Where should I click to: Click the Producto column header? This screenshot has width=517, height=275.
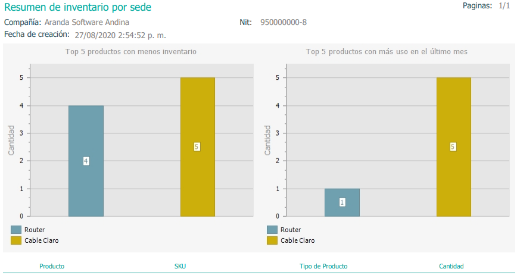(52, 266)
